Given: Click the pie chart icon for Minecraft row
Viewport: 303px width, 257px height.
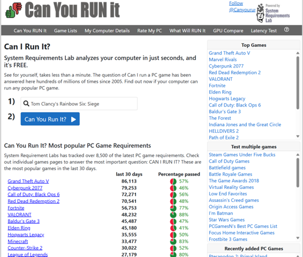Looking at the screenshot, I should click(173, 241).
